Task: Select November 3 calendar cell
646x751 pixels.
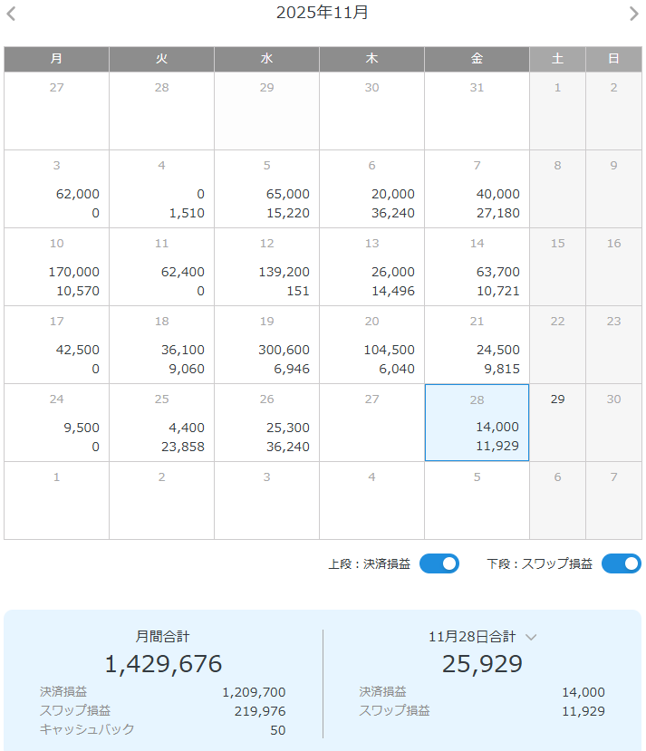Action: 56,189
